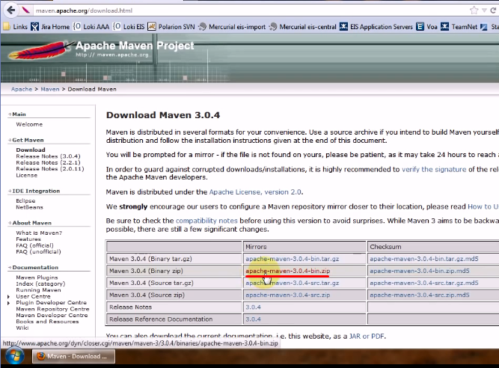Open the Polarion SVN bookmark
Screen dimensions: 499x368
coord(171,27)
